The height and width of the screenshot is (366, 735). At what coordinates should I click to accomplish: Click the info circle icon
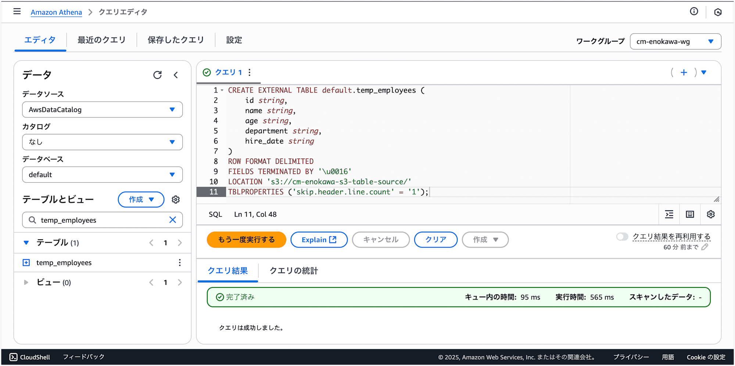pyautogui.click(x=694, y=11)
